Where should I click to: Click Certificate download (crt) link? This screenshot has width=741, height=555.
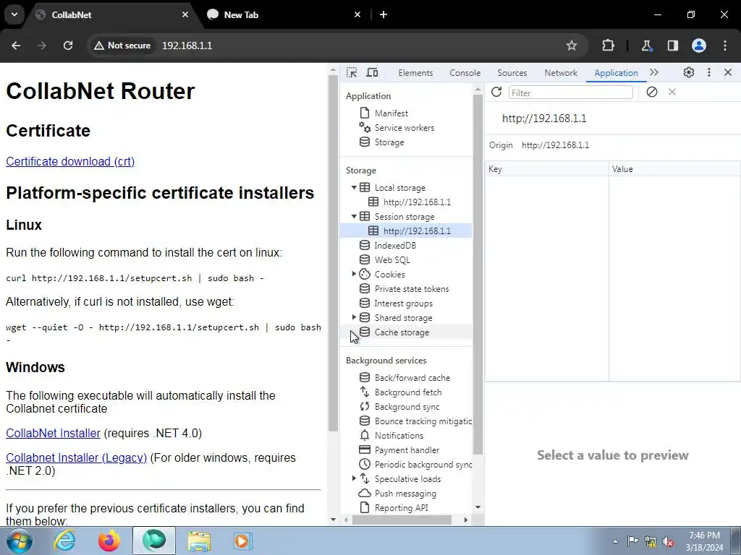[70, 161]
